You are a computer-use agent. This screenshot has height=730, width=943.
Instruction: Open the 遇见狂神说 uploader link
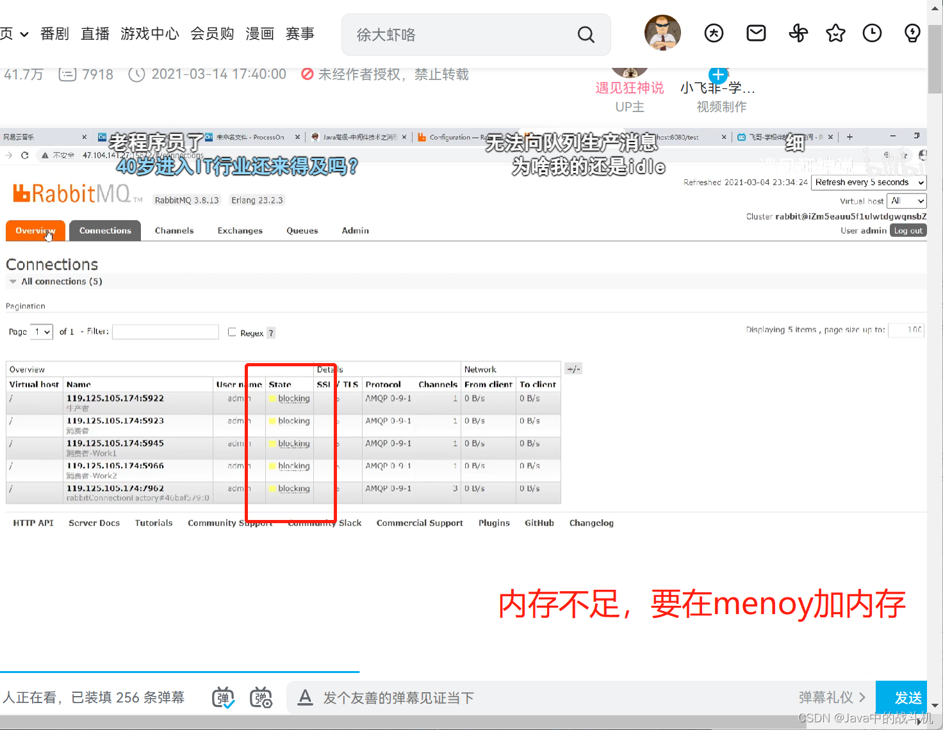pos(630,88)
